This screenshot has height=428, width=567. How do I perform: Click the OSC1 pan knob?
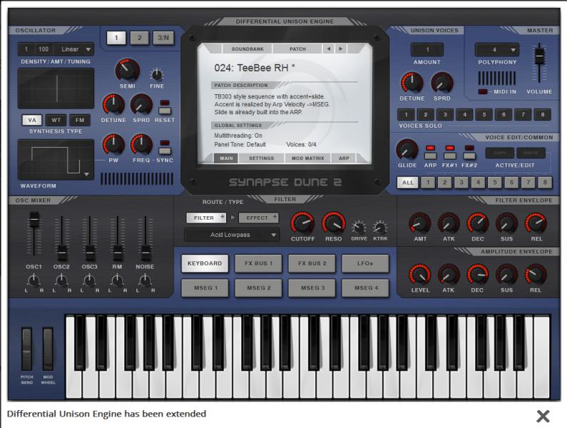pos(34,280)
